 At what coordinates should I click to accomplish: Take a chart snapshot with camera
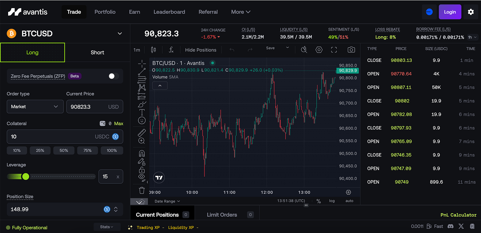pos(351,50)
